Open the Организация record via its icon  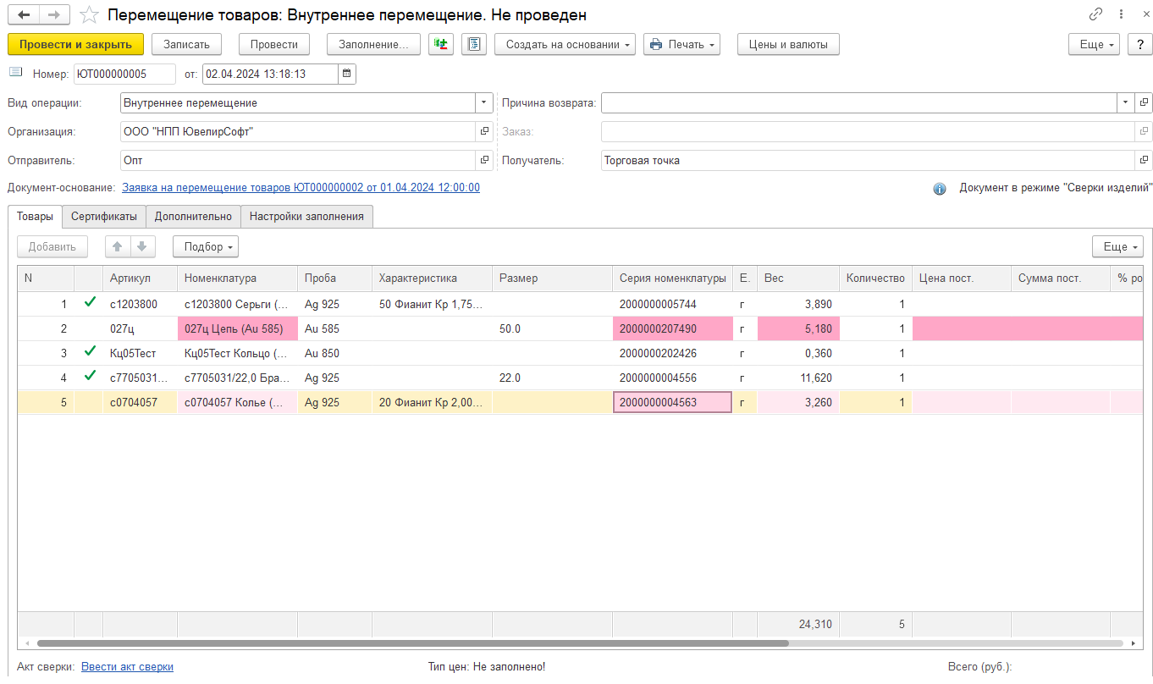485,131
